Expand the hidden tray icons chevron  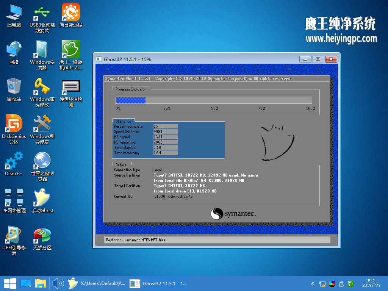click(313, 284)
